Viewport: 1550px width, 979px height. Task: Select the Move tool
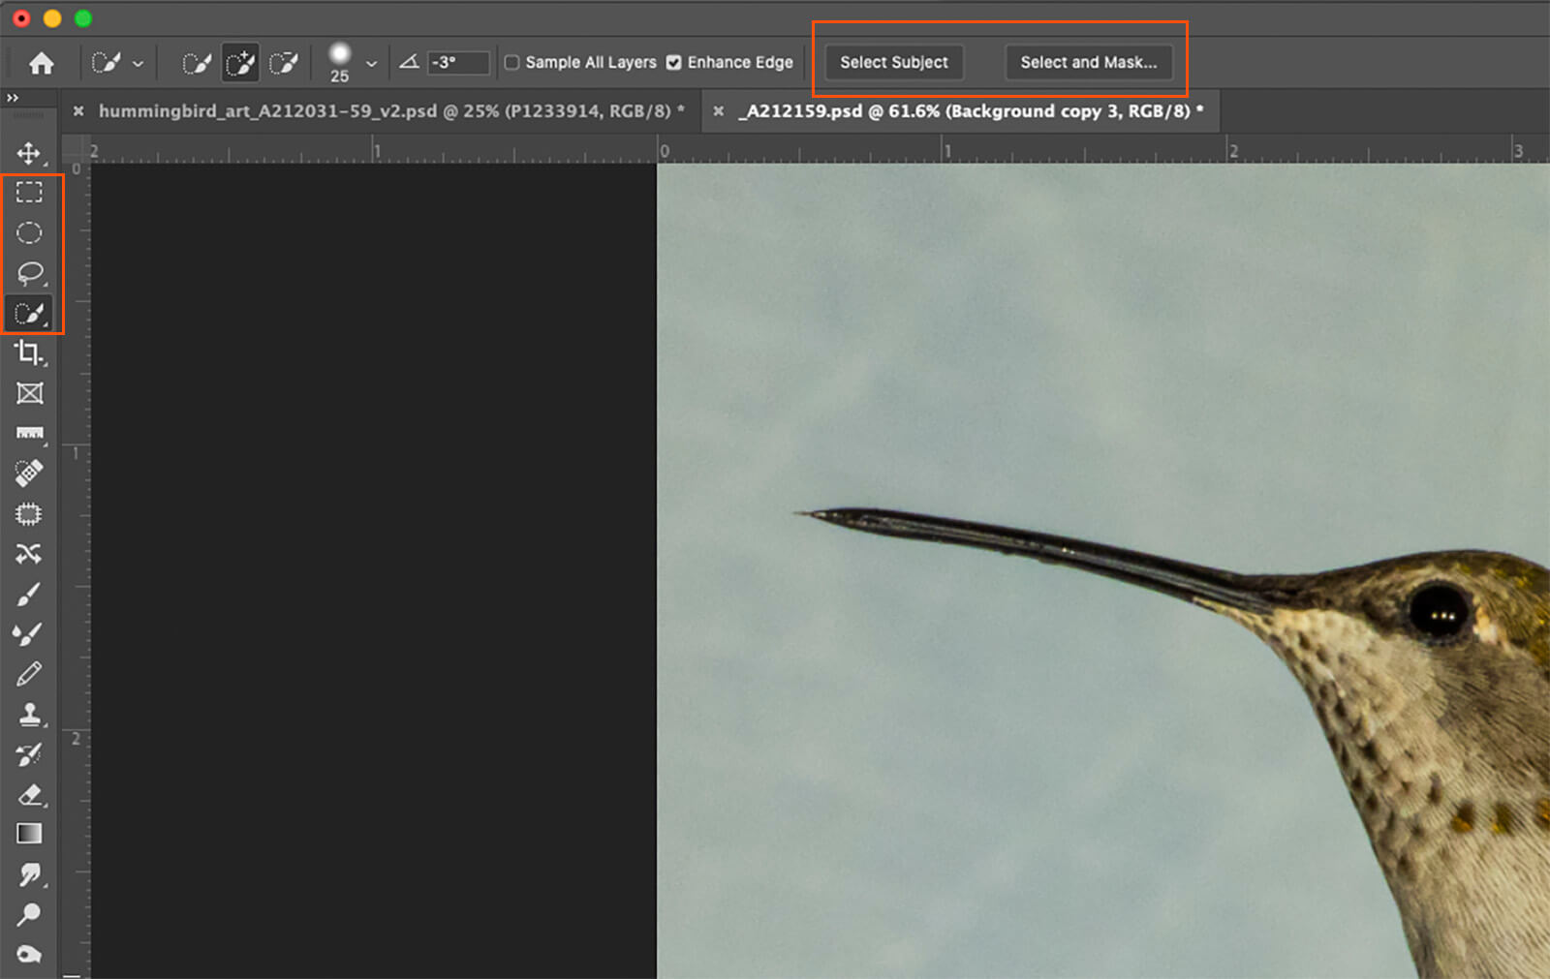[x=29, y=153]
